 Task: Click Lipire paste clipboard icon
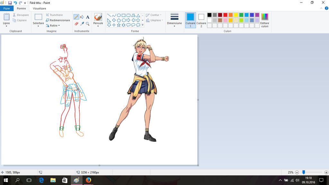click(6, 17)
